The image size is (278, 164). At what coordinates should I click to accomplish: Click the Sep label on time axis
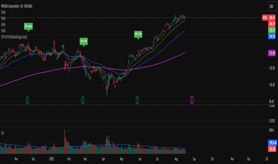194,159
